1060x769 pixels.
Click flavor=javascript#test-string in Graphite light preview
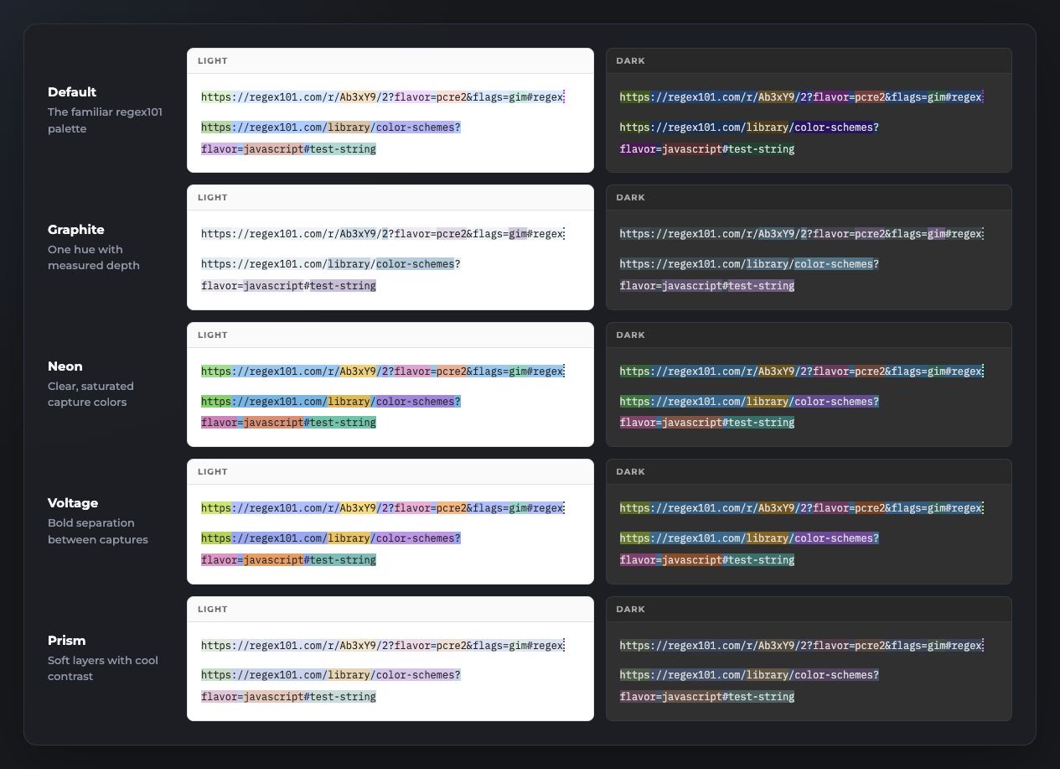click(x=288, y=286)
